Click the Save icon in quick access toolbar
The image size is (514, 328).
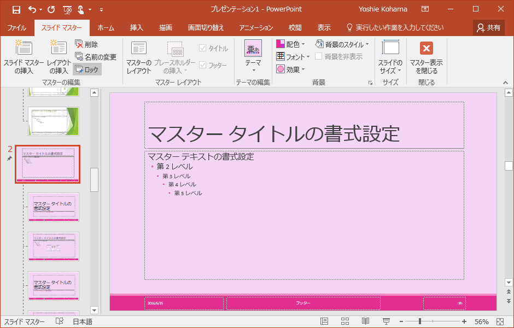[x=16, y=9]
